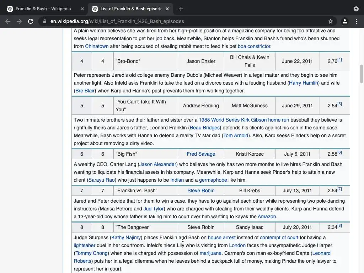Open citation [8] beside The Bangover viewers
The height and width of the screenshot is (273, 364).
coord(339,226)
